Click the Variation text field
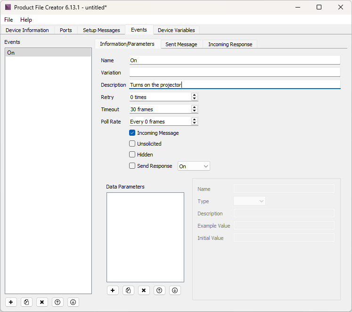The width and height of the screenshot is (352, 312). click(234, 73)
